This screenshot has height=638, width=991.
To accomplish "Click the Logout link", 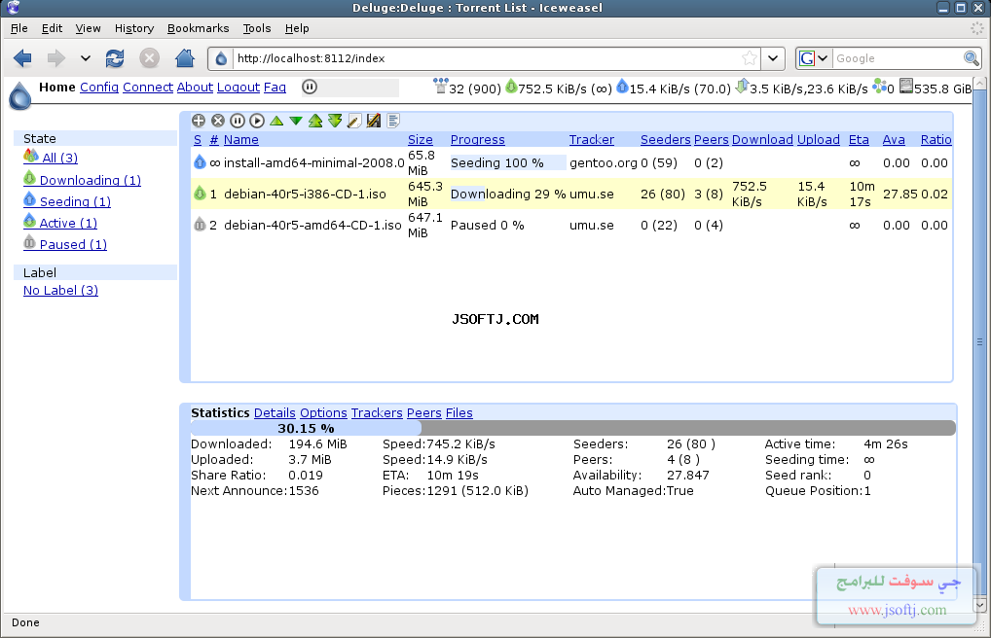I will tap(239, 88).
